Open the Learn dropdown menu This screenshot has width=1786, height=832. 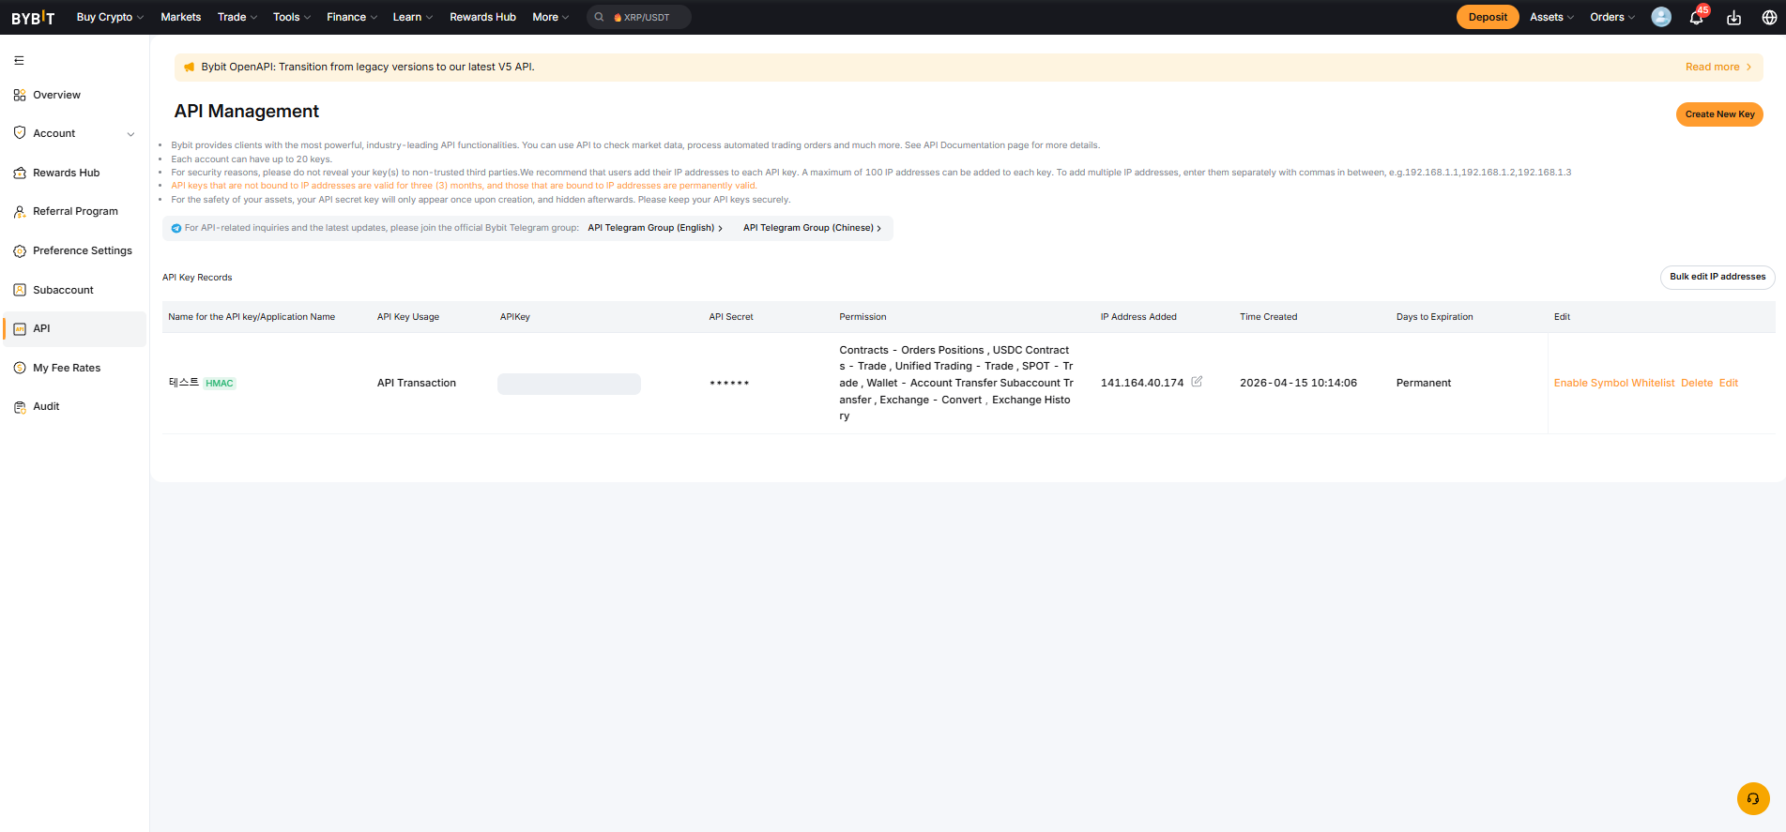coord(413,17)
